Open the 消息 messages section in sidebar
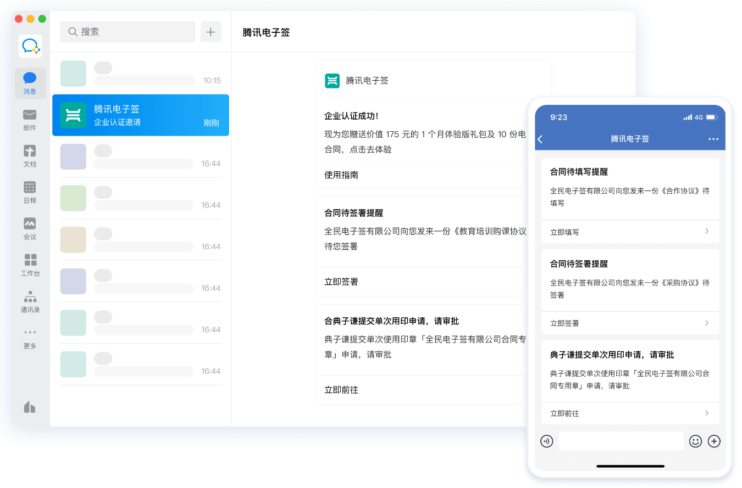This screenshot has width=742, height=488. 30,83
